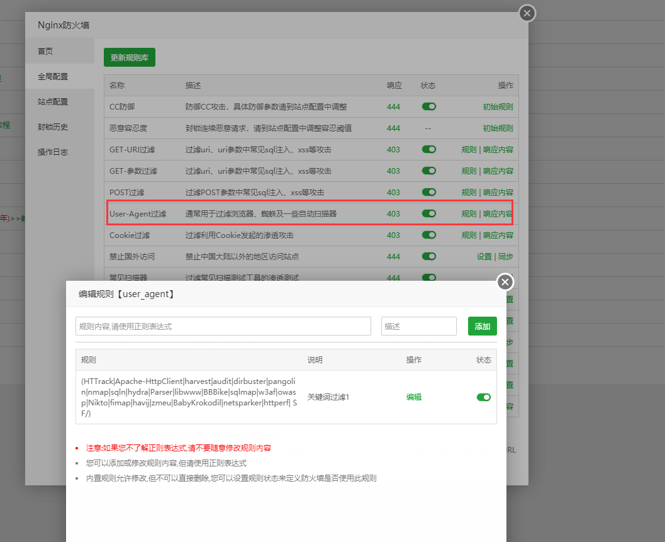Toggle CC防御 status switch

(429, 106)
